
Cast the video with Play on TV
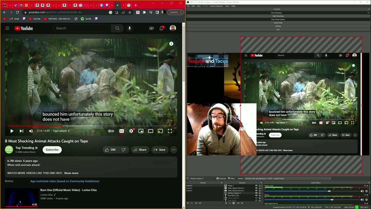coord(160,131)
